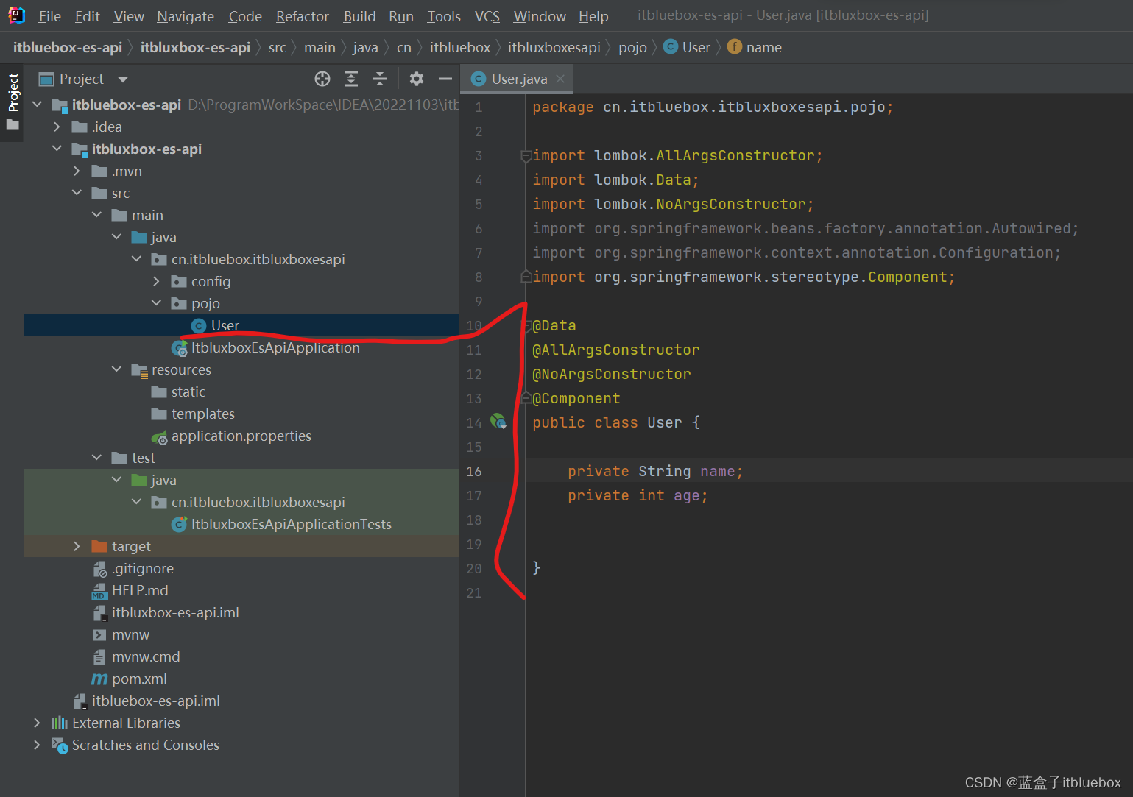Screen dimensions: 1133x797
Task: Collapse the pojo package
Action: (156, 303)
